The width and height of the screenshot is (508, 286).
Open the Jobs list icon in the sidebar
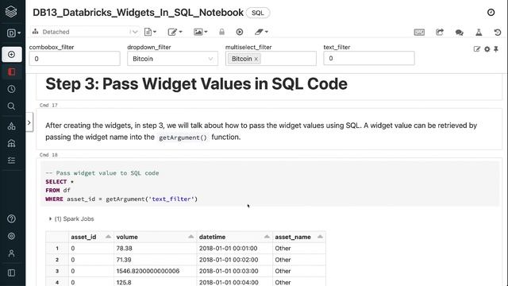click(11, 160)
